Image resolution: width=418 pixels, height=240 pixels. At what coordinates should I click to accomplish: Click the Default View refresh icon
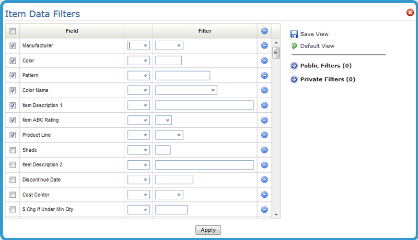point(294,46)
